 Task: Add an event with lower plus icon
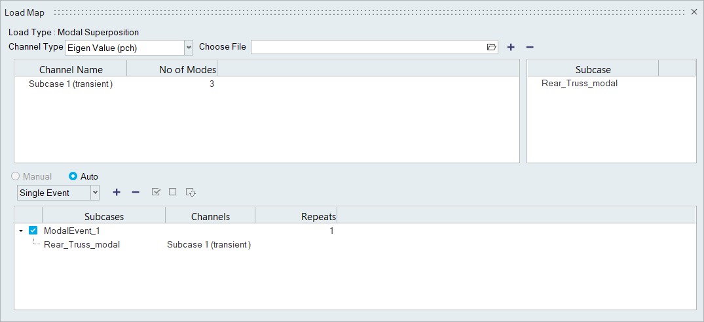tap(117, 192)
